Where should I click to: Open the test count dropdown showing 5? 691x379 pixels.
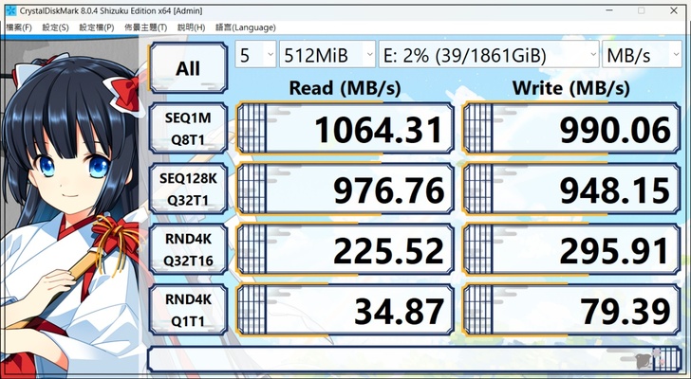coord(255,55)
